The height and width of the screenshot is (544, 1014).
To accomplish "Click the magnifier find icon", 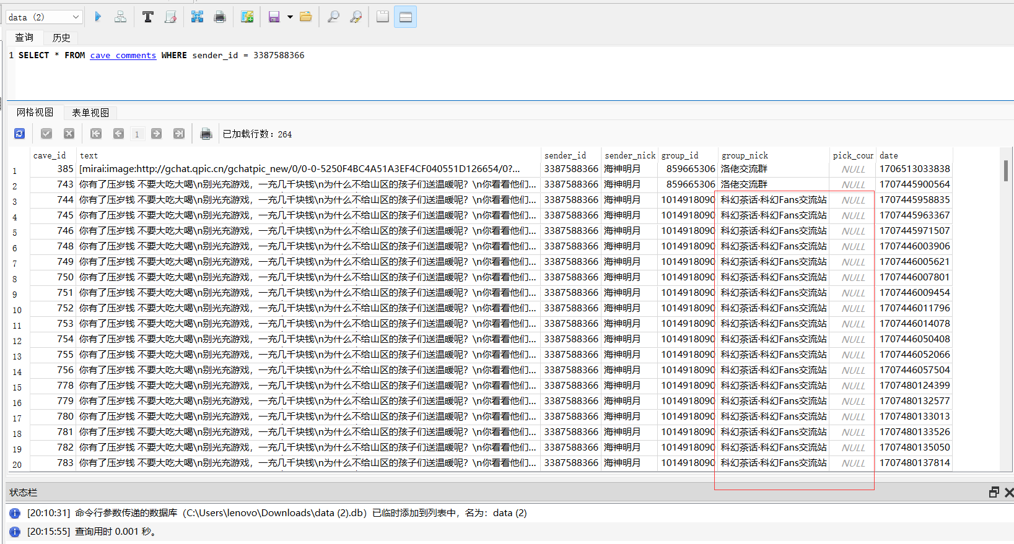I will click(x=333, y=17).
